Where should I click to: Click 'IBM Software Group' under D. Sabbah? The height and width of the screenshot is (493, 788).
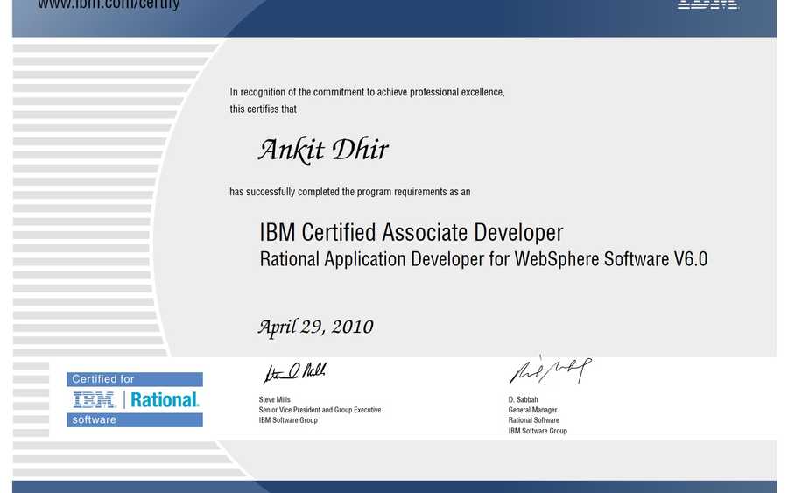point(538,431)
